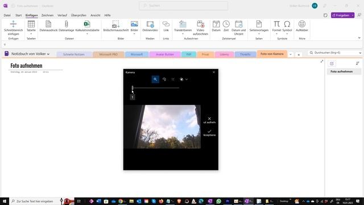
Task: Open the Schnelle Notizen section tab
Action: click(x=74, y=55)
